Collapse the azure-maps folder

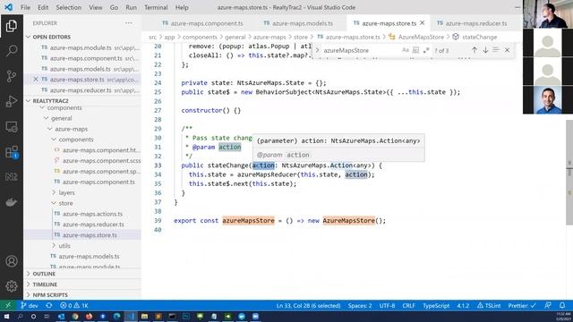coord(50,129)
